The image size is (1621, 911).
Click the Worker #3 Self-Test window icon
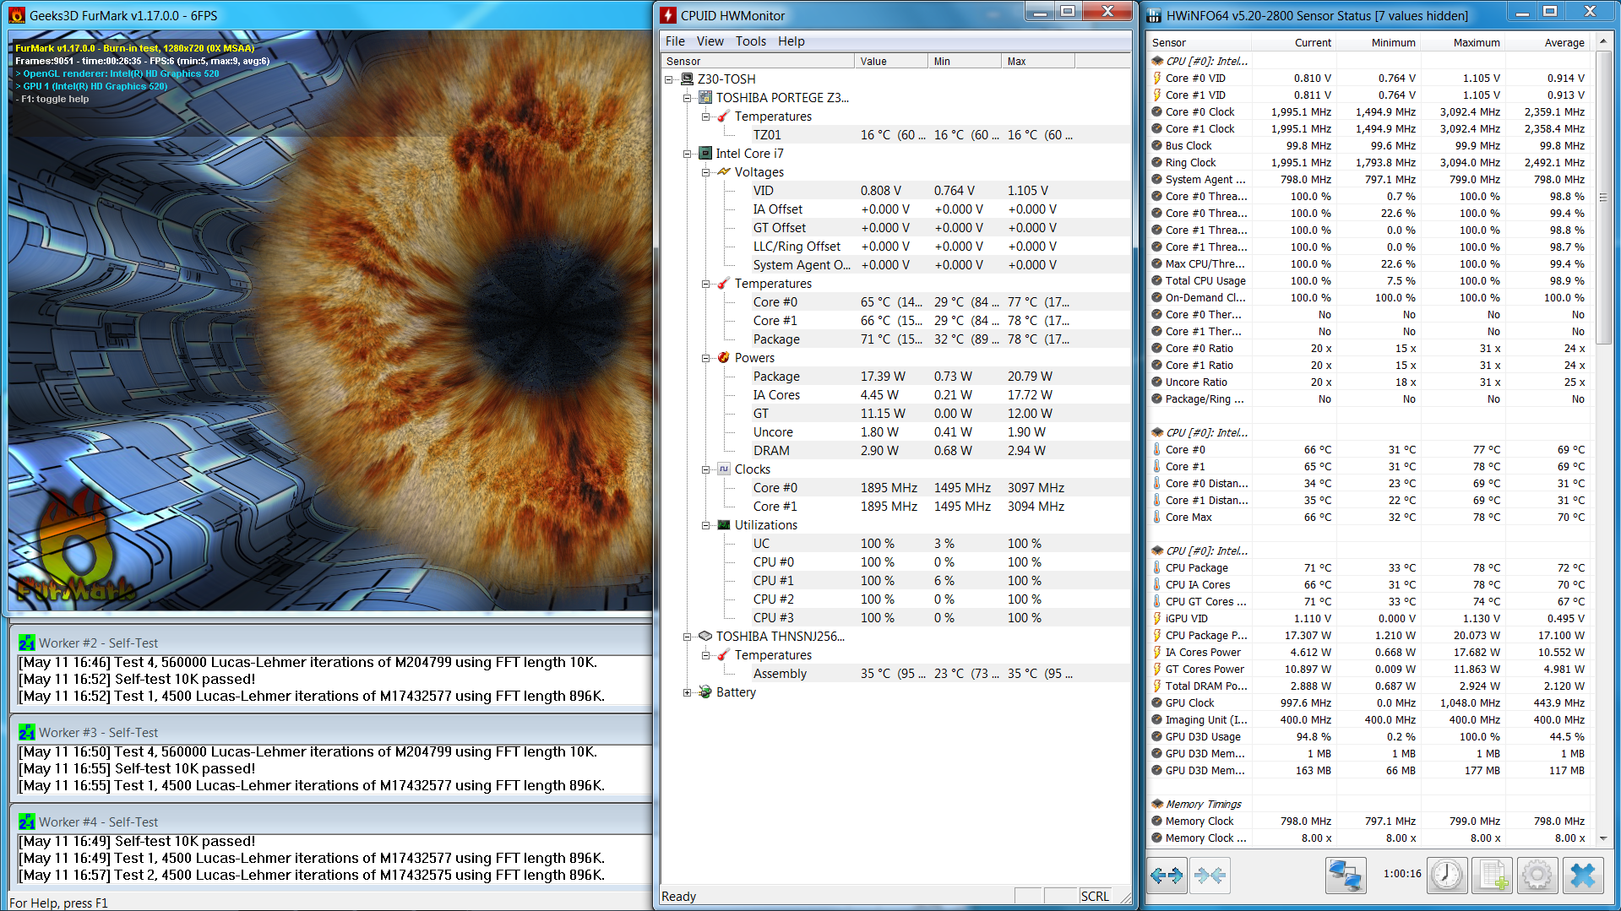(x=27, y=733)
